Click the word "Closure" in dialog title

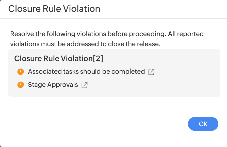[x=23, y=9]
